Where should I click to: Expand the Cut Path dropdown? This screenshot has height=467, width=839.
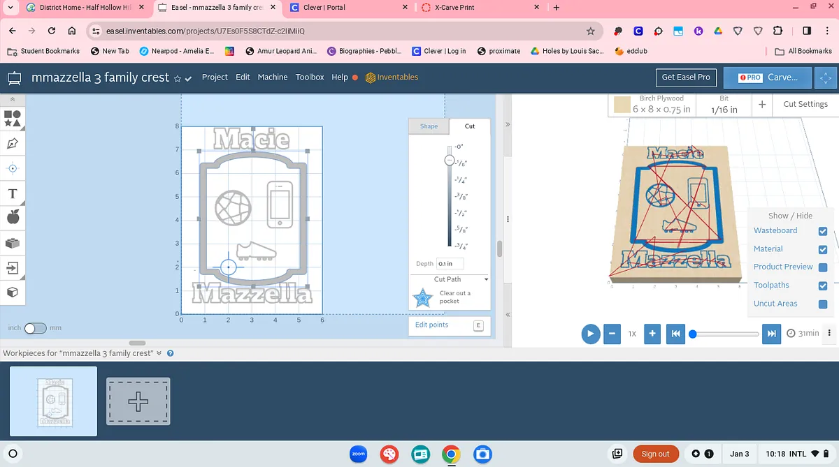(x=450, y=279)
